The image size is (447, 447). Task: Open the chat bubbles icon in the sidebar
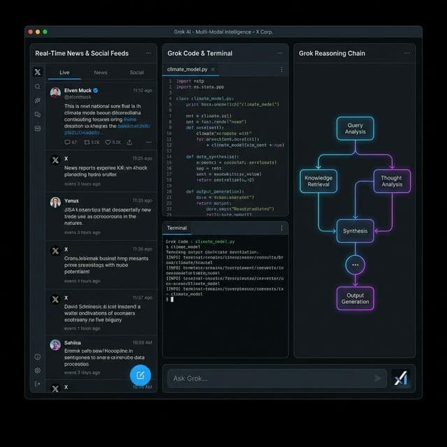tap(38, 115)
